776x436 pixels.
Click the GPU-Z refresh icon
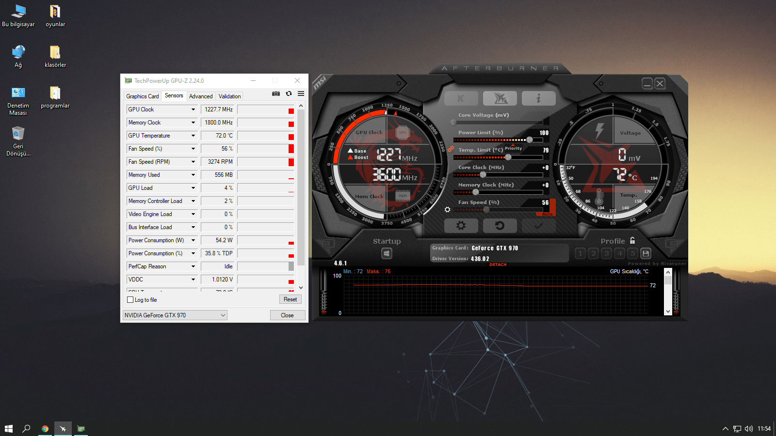pos(289,93)
